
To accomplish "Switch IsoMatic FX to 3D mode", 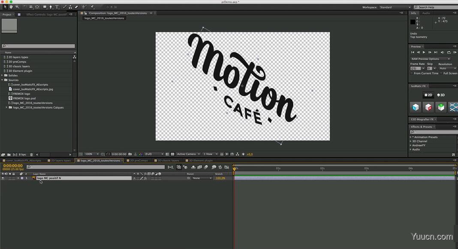I will click(441, 95).
